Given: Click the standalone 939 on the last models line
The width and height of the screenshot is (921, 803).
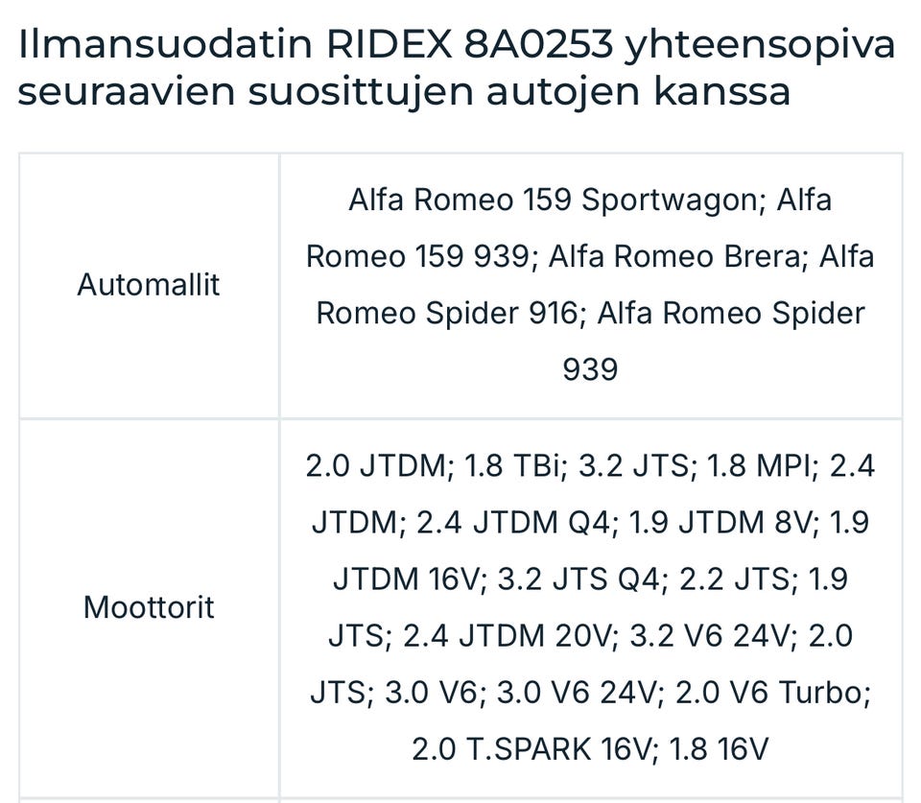Looking at the screenshot, I should (x=589, y=369).
